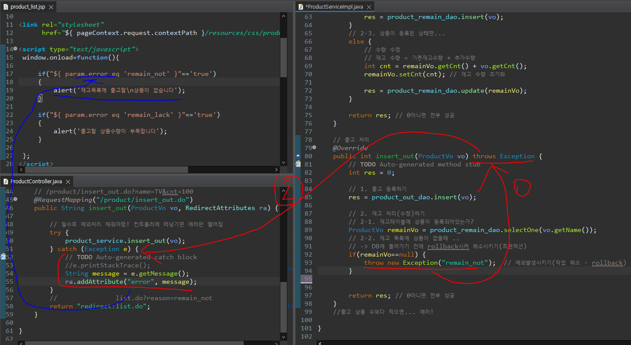Viewport: 631px width, 345px height.
Task: Click the override indicator marker at line 80
Action: click(298, 156)
